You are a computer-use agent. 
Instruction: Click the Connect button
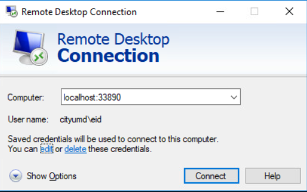(x=211, y=176)
